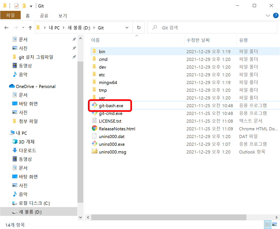Click ReleaseNotes.html type Chrome HTML Do...
The height and width of the screenshot is (229, 280).
point(258,129)
